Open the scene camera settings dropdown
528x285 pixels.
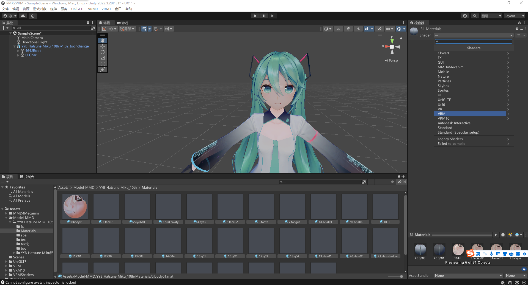tap(390, 29)
